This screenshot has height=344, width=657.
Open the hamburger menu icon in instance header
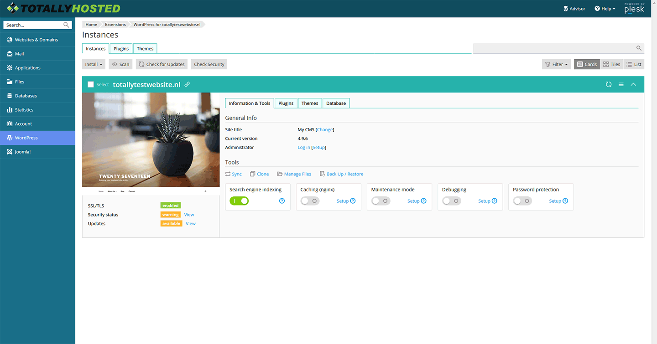point(621,84)
